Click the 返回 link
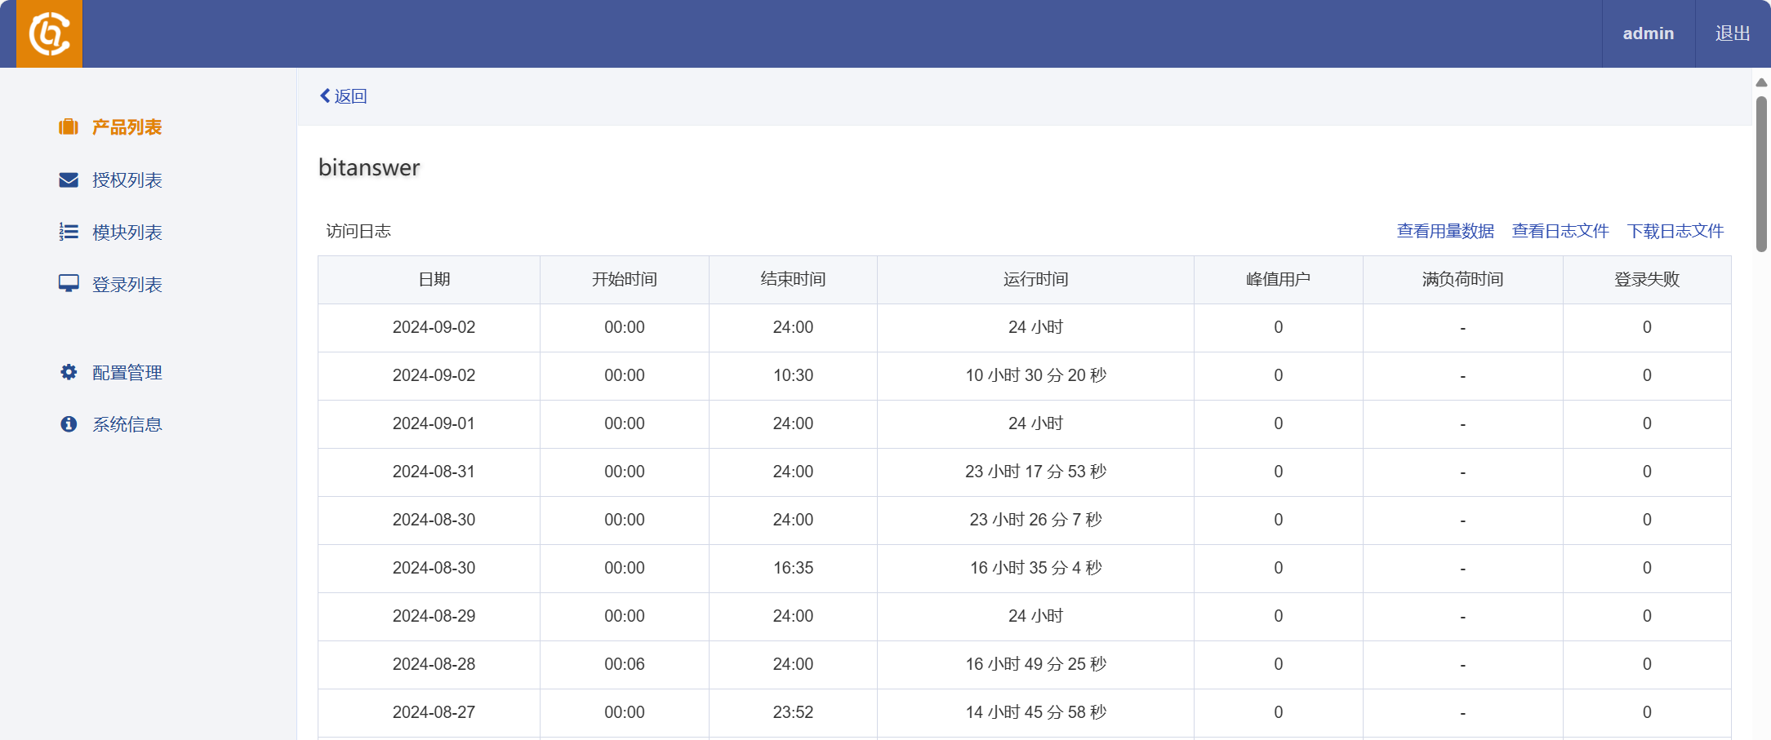The width and height of the screenshot is (1771, 740). click(350, 96)
